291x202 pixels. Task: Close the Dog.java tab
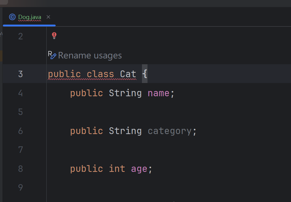[x=48, y=17]
